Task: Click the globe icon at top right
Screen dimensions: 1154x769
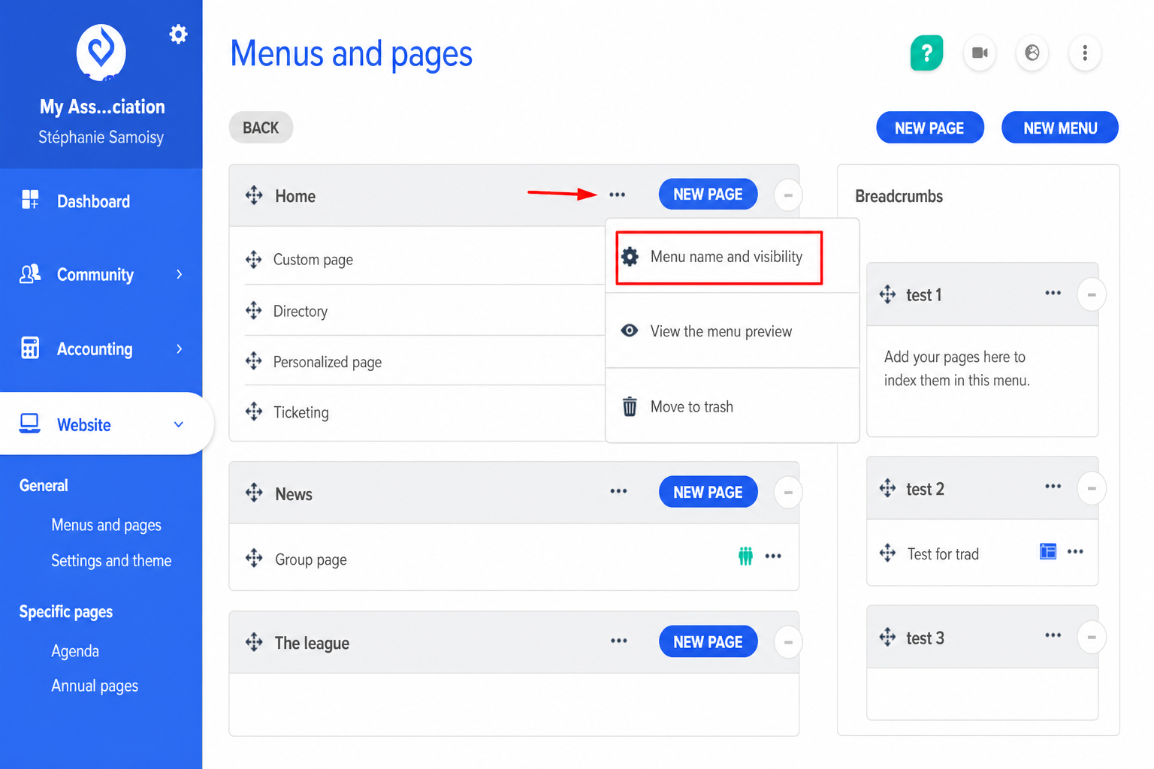Action: point(1032,53)
